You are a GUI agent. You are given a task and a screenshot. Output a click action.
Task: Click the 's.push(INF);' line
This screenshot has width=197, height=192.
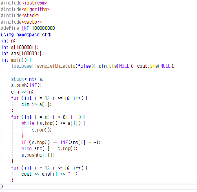(x=26, y=85)
